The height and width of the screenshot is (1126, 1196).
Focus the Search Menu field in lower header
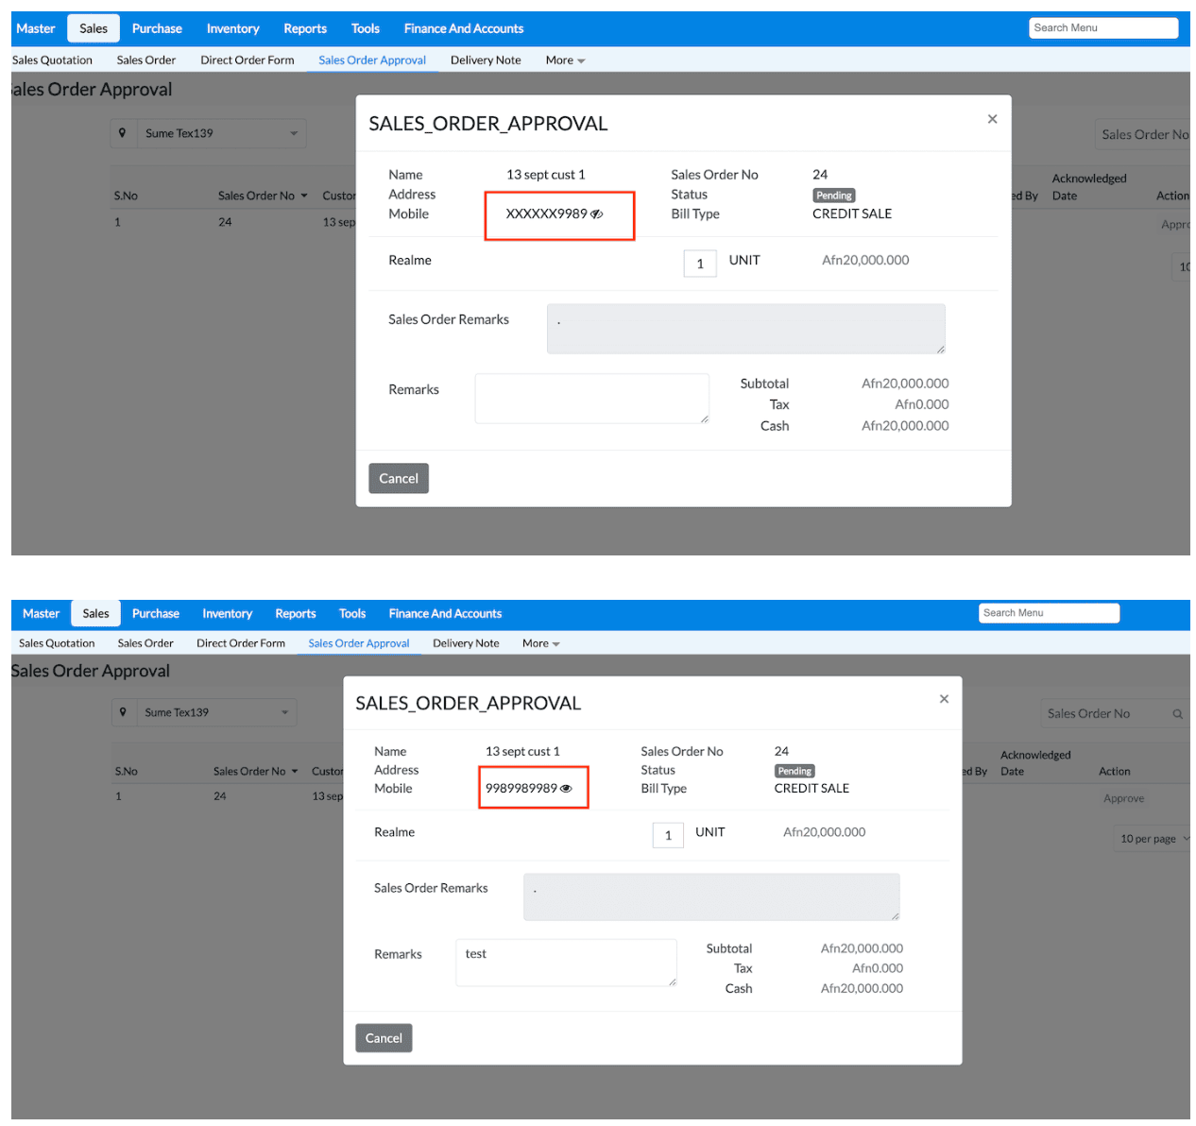[1049, 613]
